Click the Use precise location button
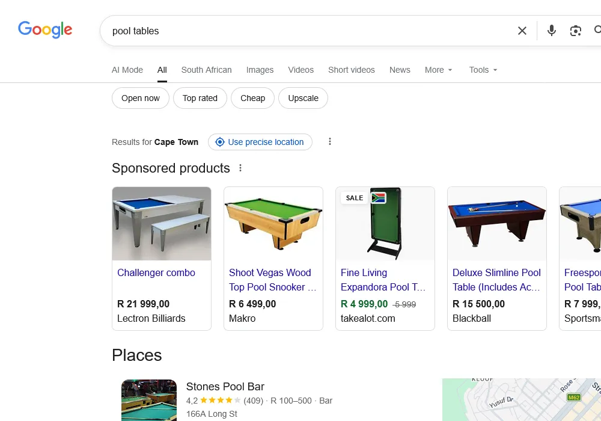This screenshot has height=421, width=601. 260,142
